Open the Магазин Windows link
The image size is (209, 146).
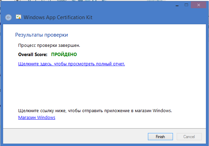37,117
